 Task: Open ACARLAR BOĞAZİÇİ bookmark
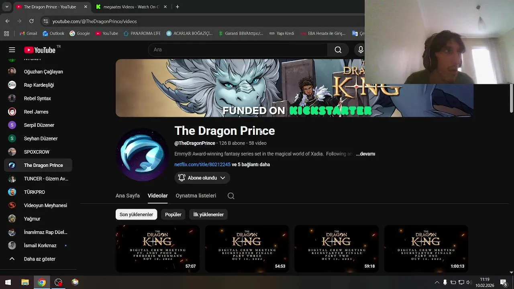(189, 33)
